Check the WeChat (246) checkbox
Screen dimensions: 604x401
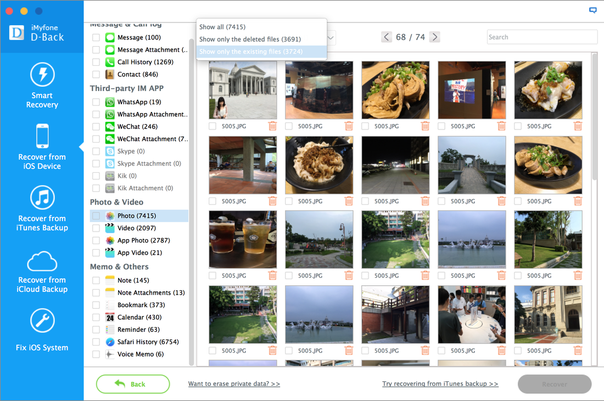[96, 127]
